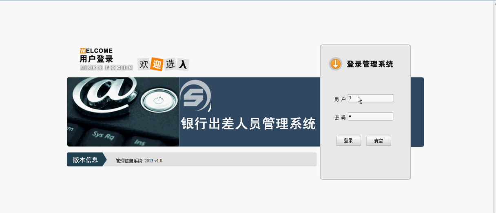Click the 管理信息系统 2013 v1.0 text
This screenshot has width=496, height=213.
(139, 161)
